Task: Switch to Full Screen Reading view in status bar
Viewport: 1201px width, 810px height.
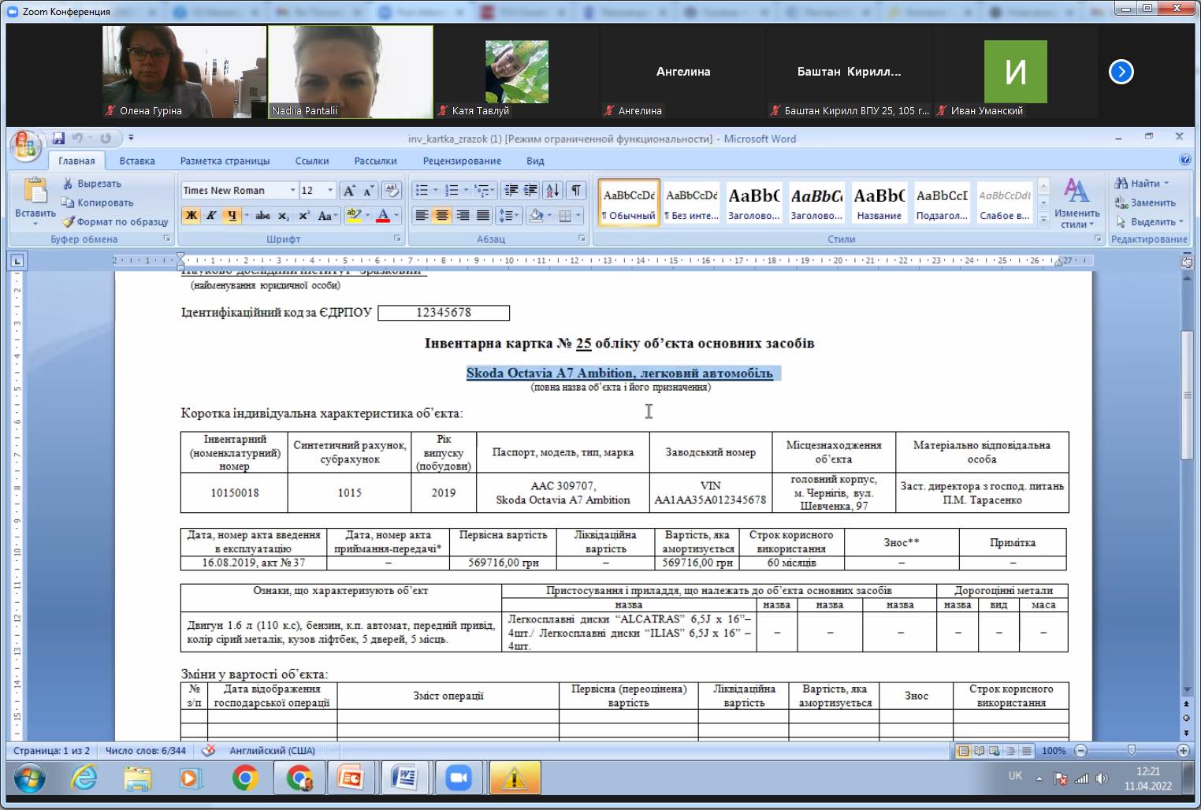Action: (x=980, y=751)
